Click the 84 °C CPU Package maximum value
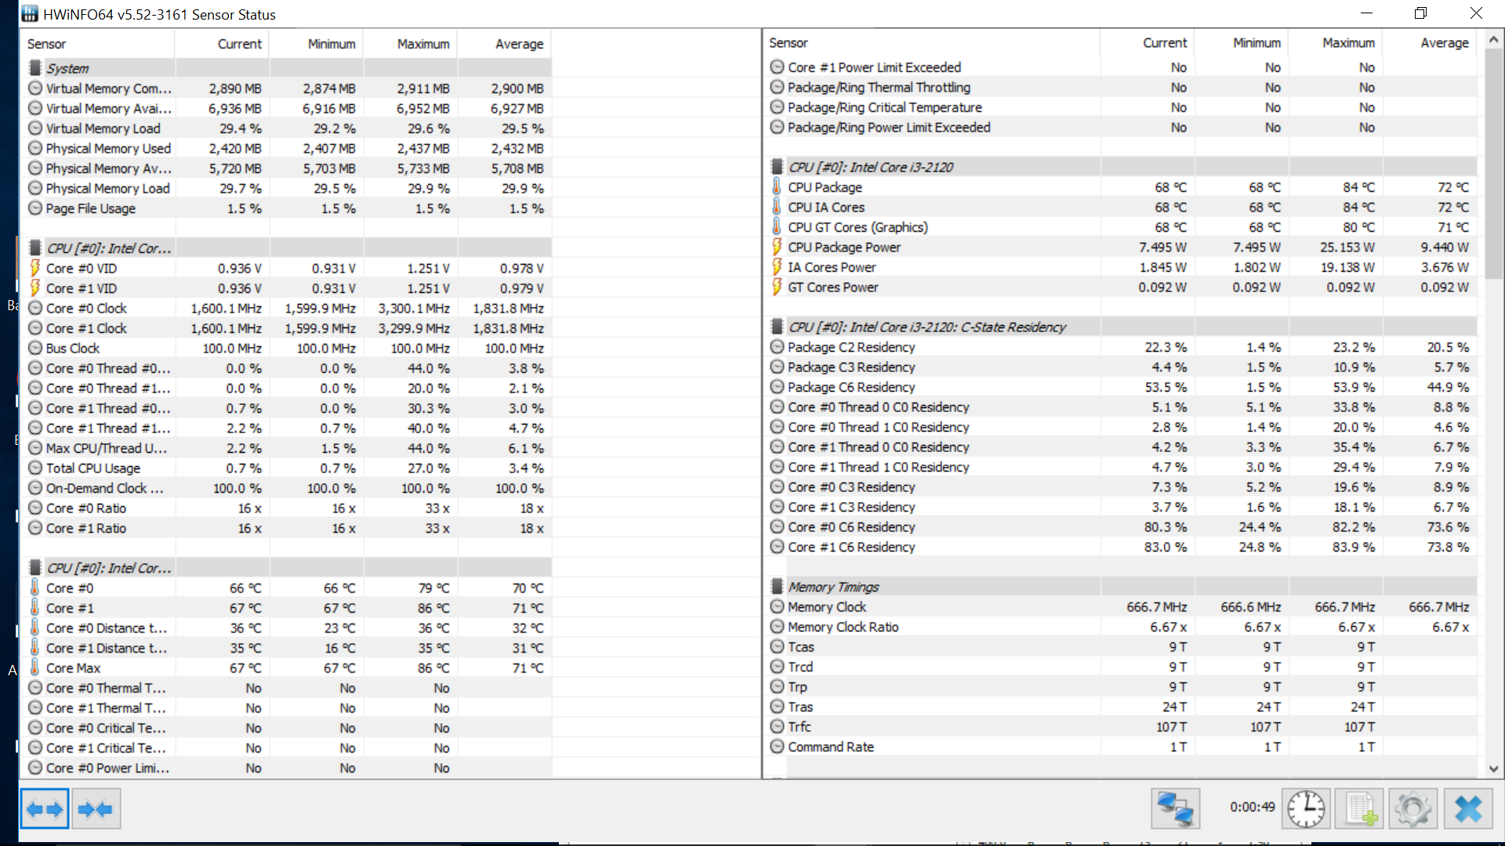The height and width of the screenshot is (846, 1505). tap(1358, 187)
